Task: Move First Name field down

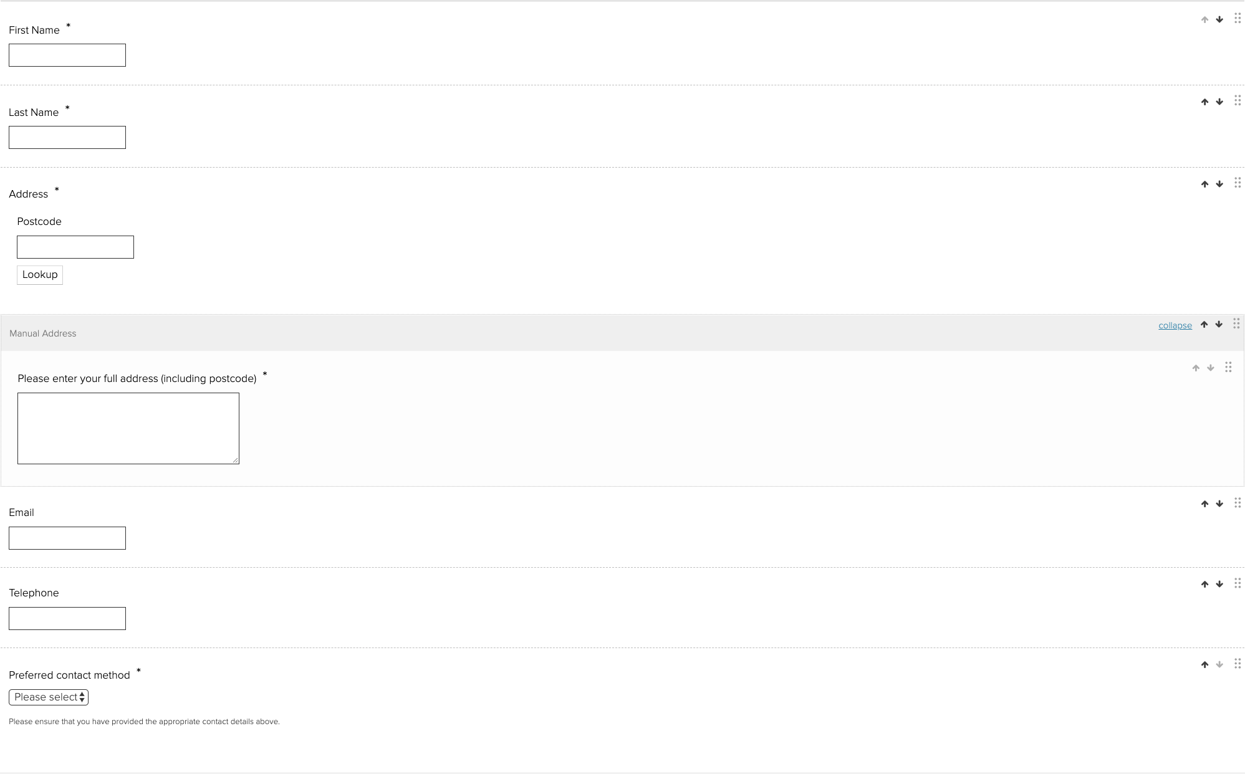Action: pyautogui.click(x=1219, y=20)
